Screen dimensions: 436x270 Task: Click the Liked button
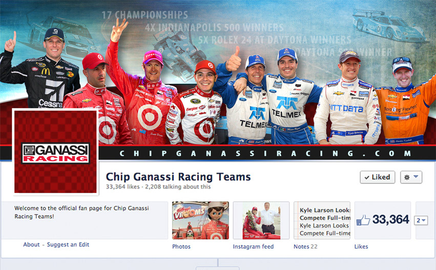click(x=377, y=177)
